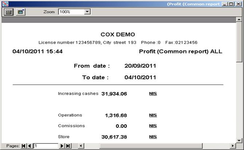Go to the first page
This screenshot has height=150, width=244.
[24, 146]
